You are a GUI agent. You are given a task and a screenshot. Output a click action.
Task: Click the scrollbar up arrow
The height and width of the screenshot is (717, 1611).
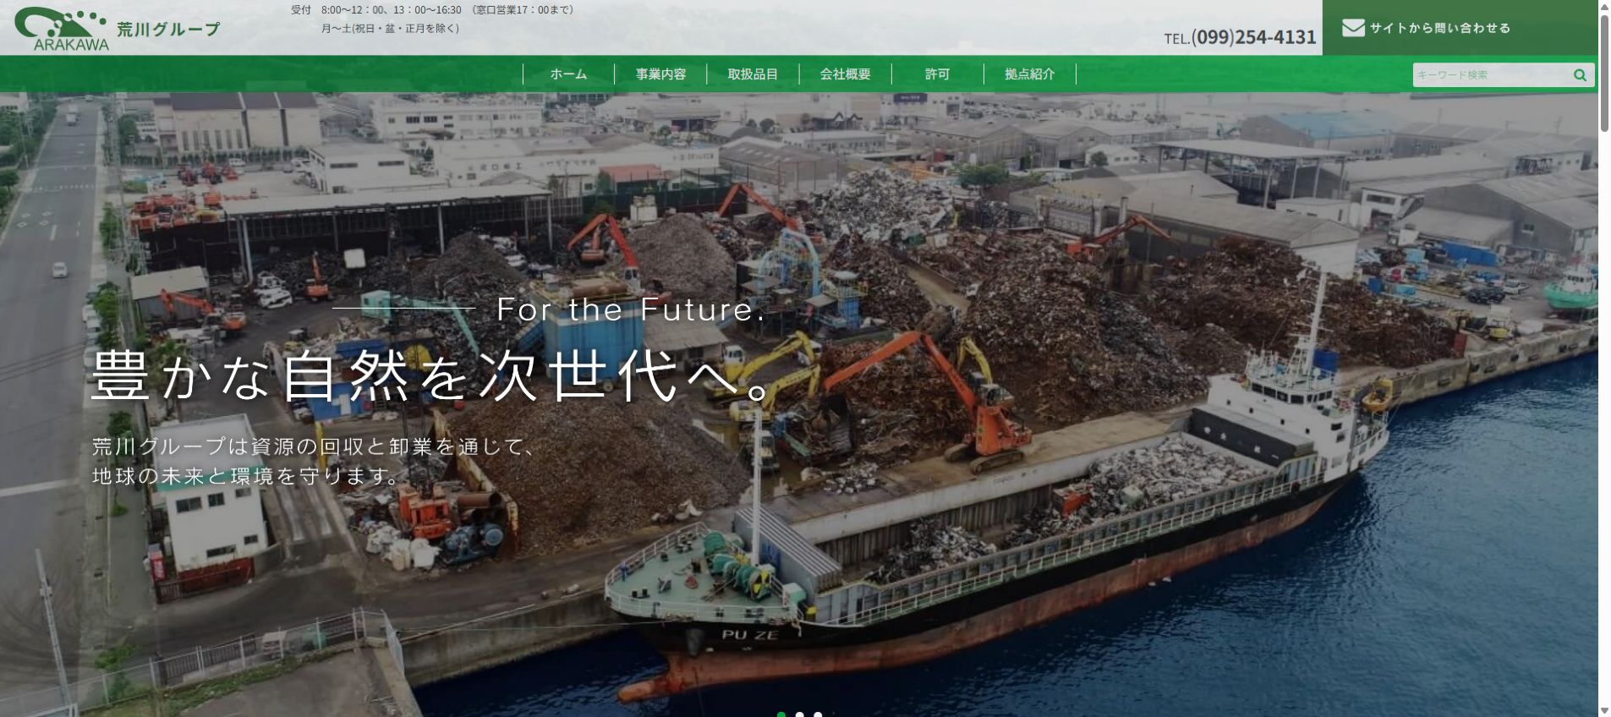pos(1604,7)
